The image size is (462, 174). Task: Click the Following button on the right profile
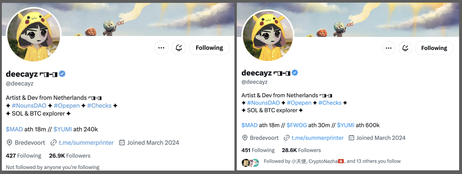434,48
